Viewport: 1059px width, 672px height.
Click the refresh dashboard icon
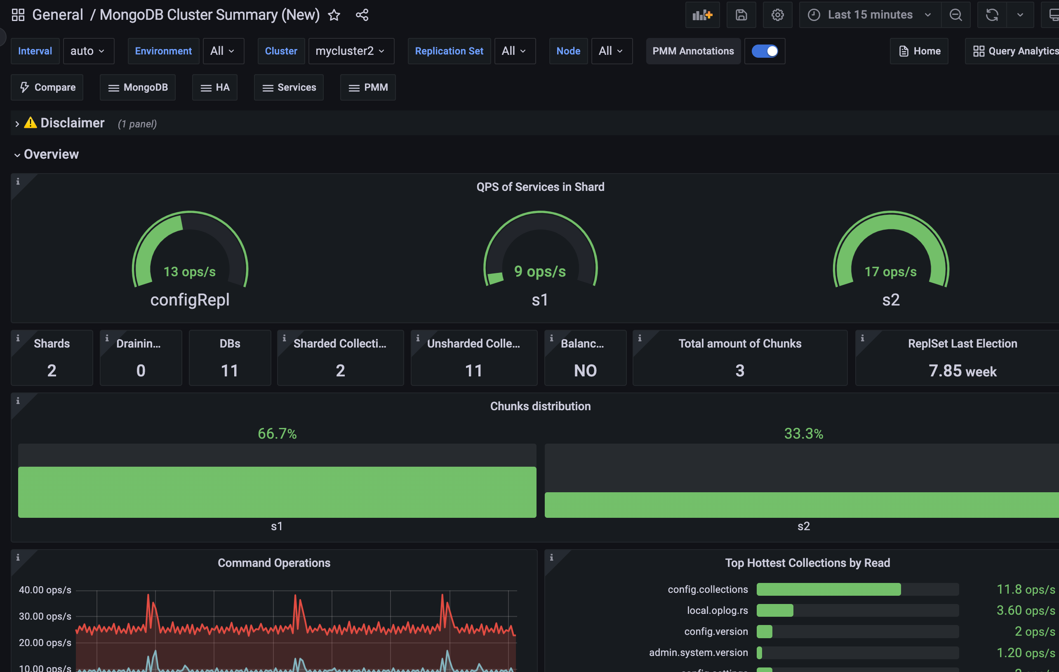click(x=992, y=15)
